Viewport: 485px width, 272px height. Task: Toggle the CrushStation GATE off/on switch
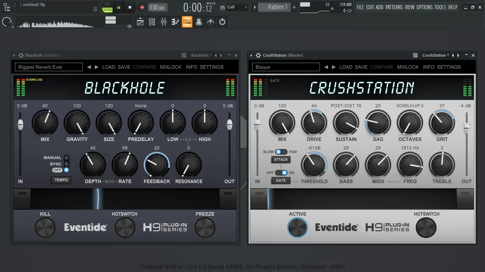pos(281,172)
